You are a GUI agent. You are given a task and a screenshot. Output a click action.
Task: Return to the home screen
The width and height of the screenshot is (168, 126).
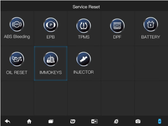29,122
